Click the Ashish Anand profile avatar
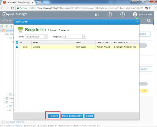 click(x=135, y=14)
